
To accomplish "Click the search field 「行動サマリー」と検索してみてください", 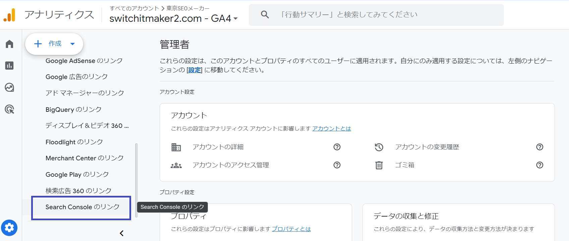I will click(376, 15).
